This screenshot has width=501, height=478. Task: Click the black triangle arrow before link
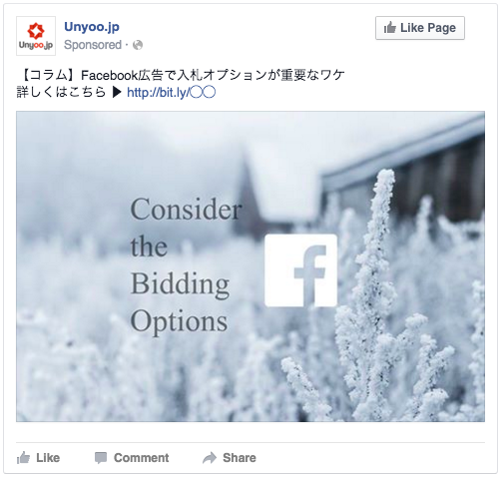pyautogui.click(x=117, y=93)
